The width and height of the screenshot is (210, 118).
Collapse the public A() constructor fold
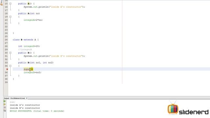coord(10,4)
